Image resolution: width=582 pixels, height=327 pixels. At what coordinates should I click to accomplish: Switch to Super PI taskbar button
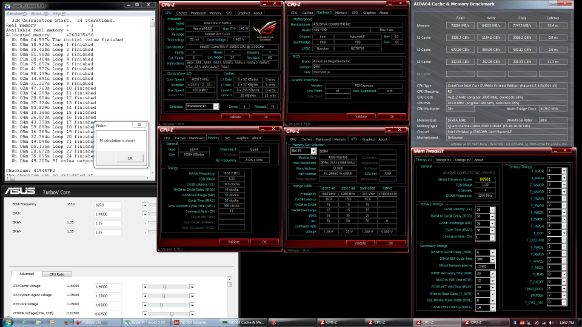click(146, 323)
